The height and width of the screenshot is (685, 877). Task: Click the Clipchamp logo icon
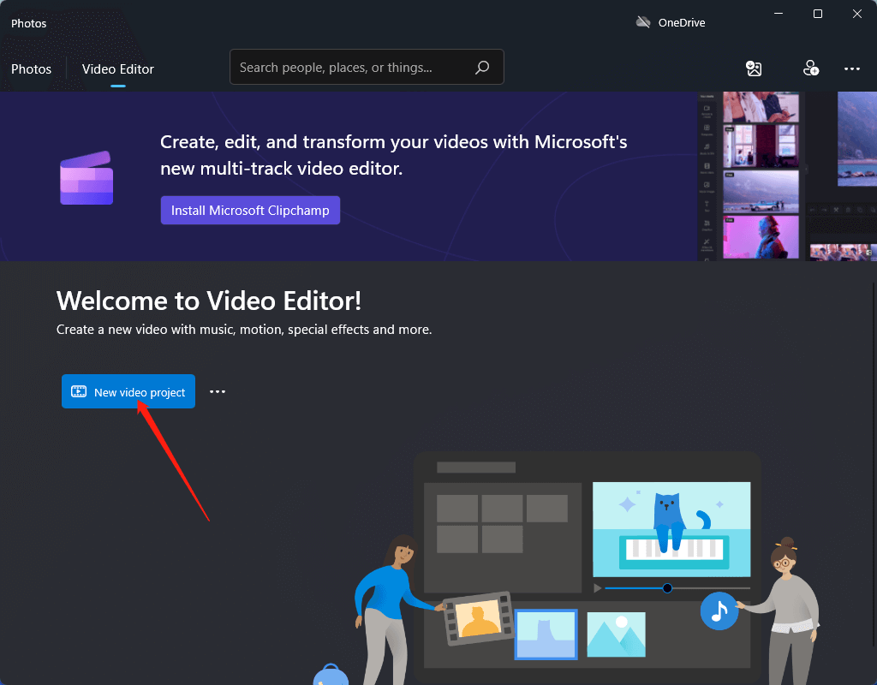[87, 178]
